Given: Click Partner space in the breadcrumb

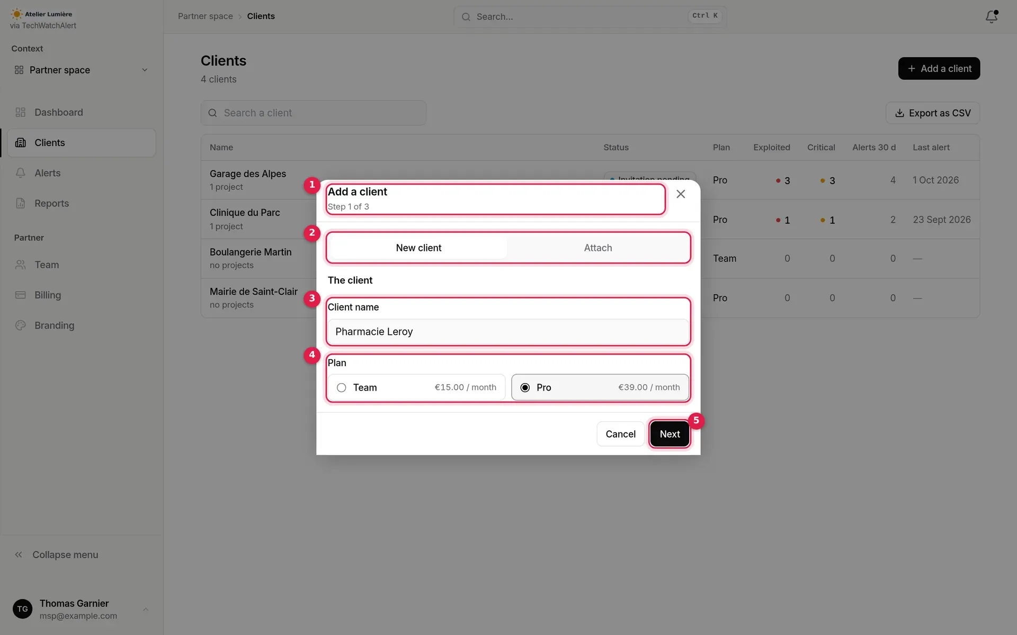Looking at the screenshot, I should tap(206, 16).
